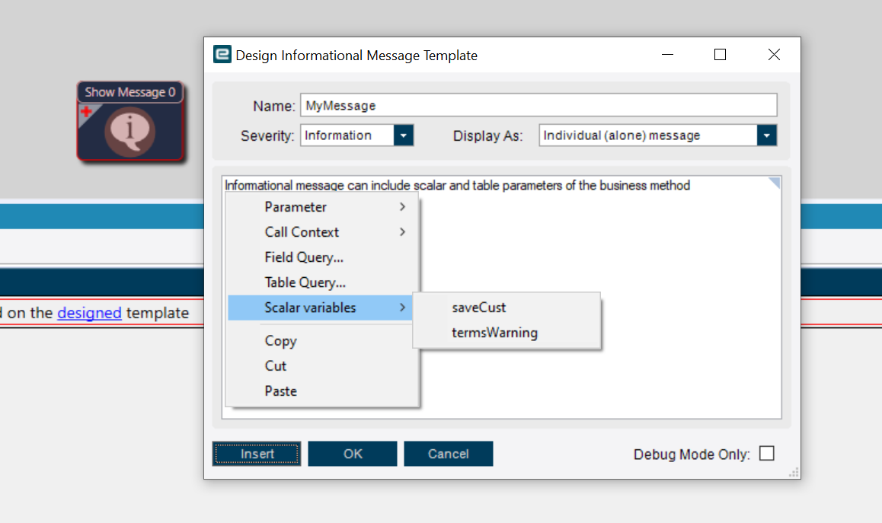
Task: Click the resize grip at dialog bottom-right corner
Action: tap(794, 473)
